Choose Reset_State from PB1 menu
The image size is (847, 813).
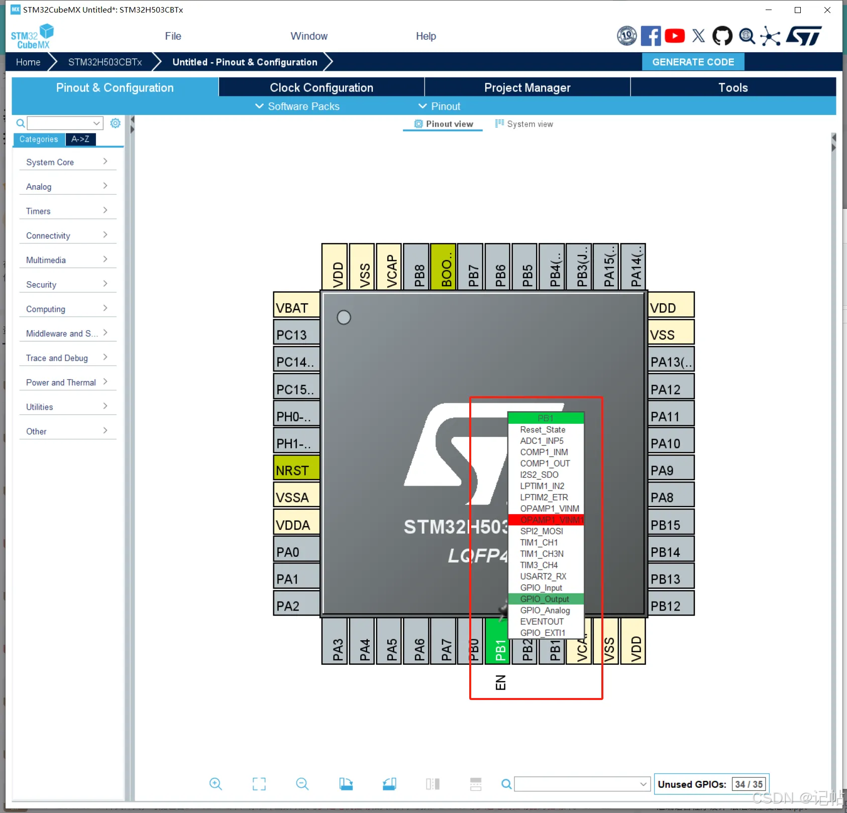click(546, 430)
